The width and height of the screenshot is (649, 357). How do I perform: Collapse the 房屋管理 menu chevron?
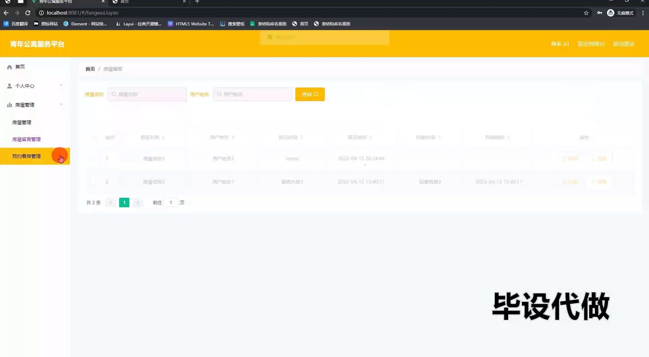pos(61,104)
